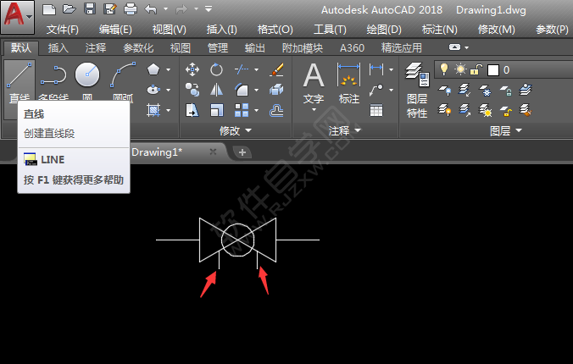Viewport: 573px width, 364px height.
Task: Create a new drawing from quick access toolbar
Action: [x=49, y=9]
